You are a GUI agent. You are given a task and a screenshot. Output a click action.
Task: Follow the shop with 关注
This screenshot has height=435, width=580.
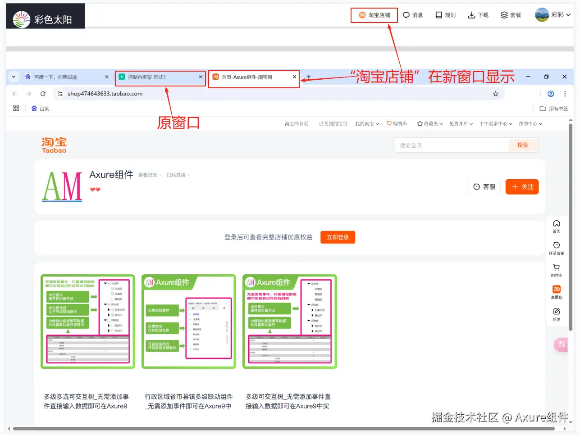pyautogui.click(x=522, y=187)
